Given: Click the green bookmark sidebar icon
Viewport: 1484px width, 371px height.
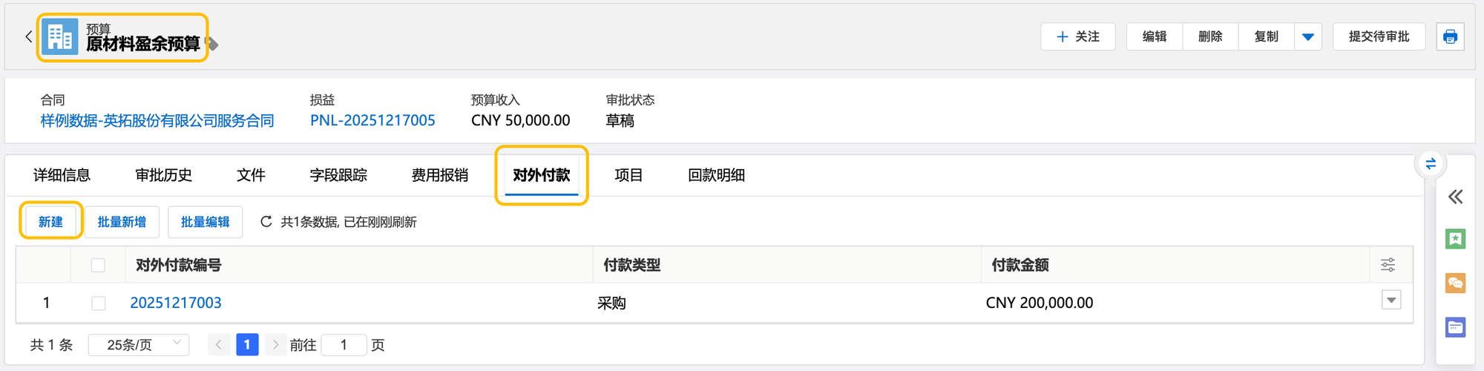Looking at the screenshot, I should (1455, 239).
